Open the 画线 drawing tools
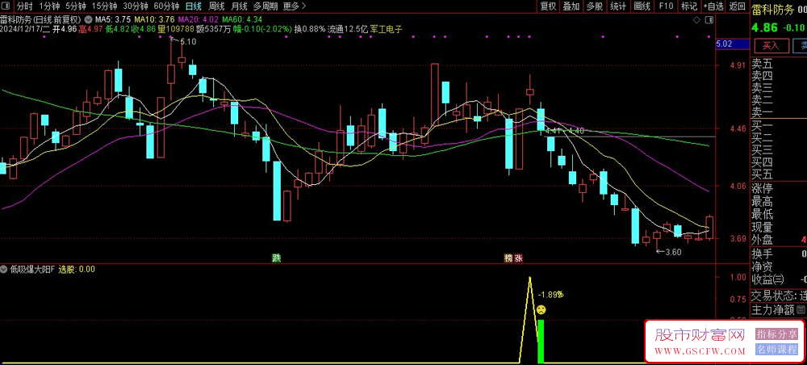The width and height of the screenshot is (807, 365). click(x=642, y=6)
